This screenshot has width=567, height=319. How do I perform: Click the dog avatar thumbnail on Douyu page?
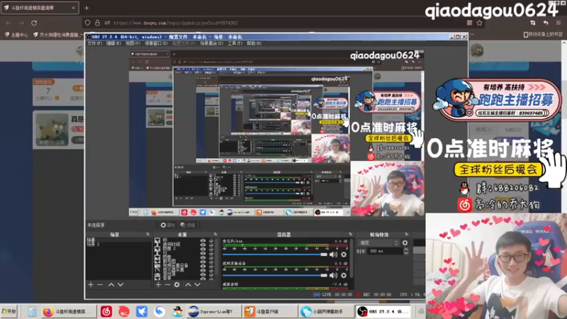52,130
